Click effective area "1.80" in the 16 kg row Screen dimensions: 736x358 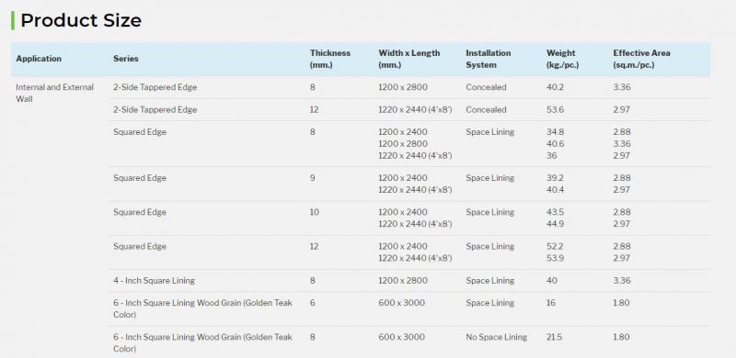pos(621,303)
